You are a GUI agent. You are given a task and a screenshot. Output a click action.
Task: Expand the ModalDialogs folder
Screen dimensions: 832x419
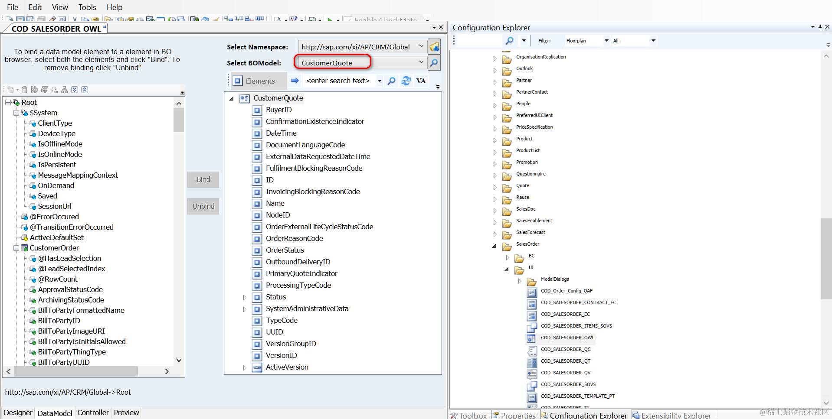519,281
